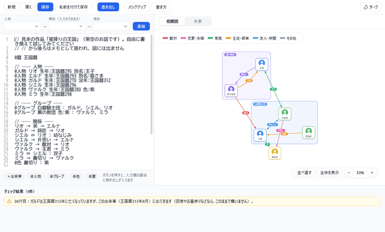Click the blue 追加 button
385x232 pixels.
[141, 26]
